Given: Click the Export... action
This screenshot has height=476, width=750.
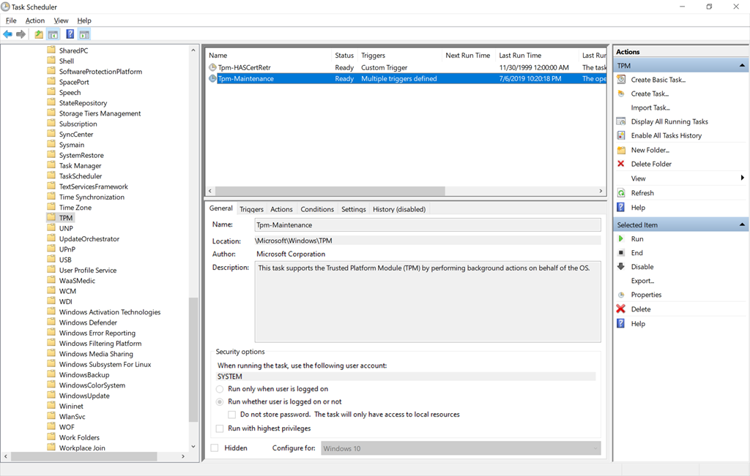Looking at the screenshot, I should (642, 281).
